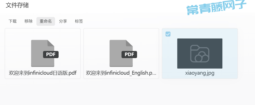The height and width of the screenshot is (105, 255).
Task: Open the 分享 share option
Action: coord(63,21)
